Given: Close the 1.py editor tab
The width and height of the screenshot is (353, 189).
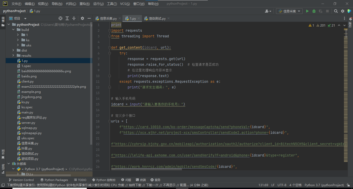Looking at the screenshot, I should [139, 18].
